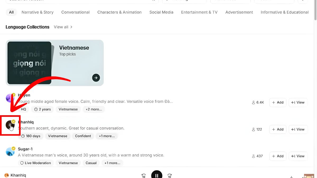
Task: Click View all language collections
Action: click(x=63, y=27)
